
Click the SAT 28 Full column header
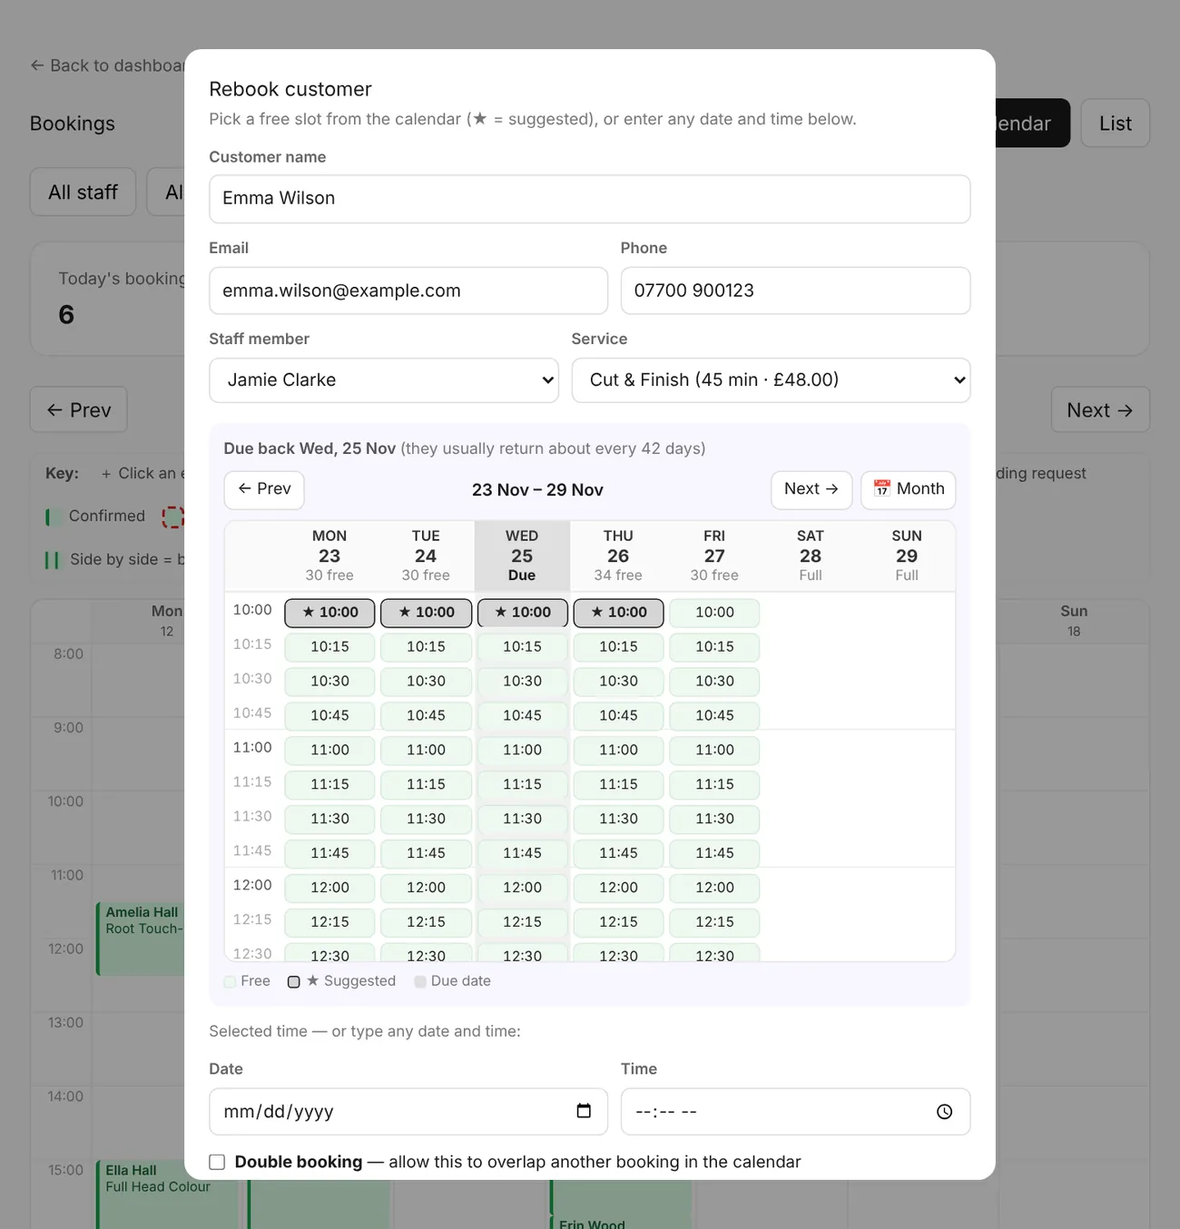pyautogui.click(x=811, y=556)
